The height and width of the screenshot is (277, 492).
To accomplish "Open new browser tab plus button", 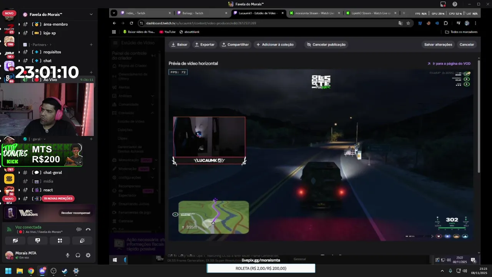I will (404, 13).
